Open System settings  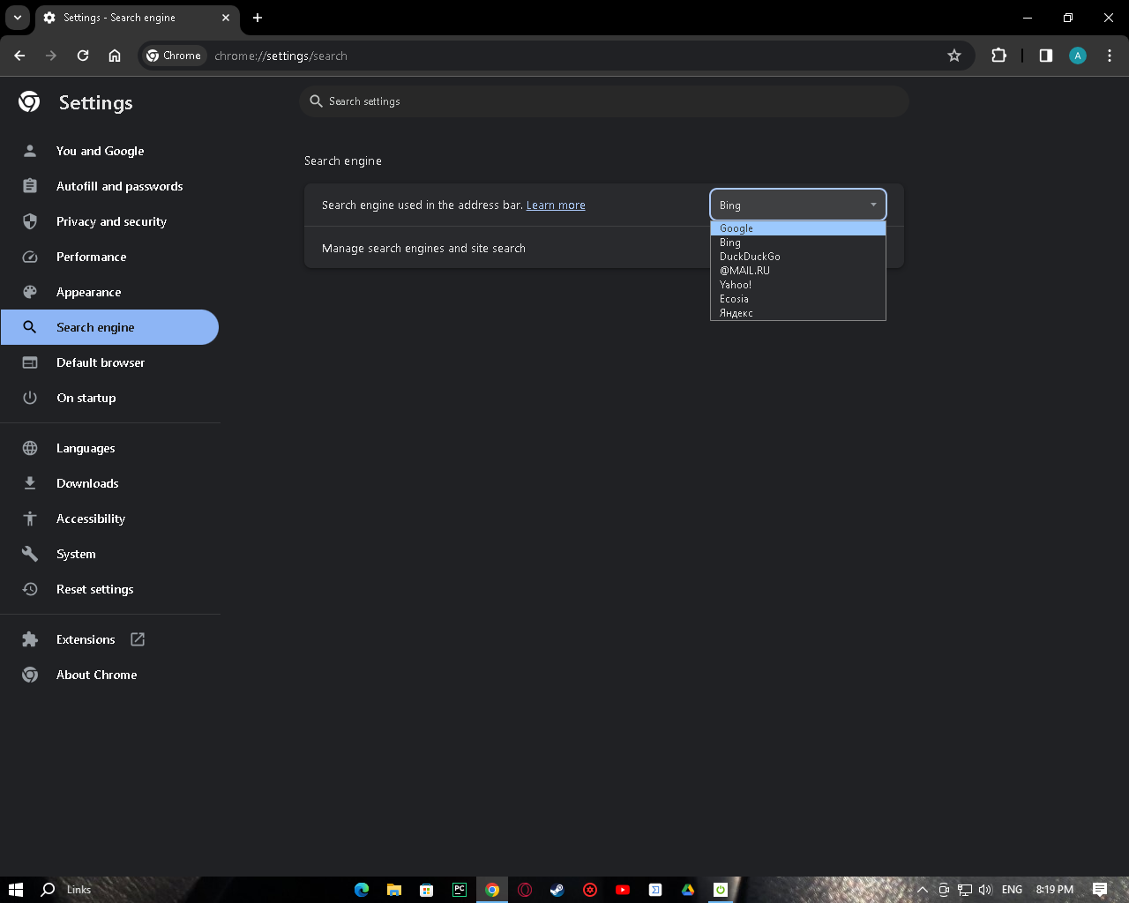point(109,554)
